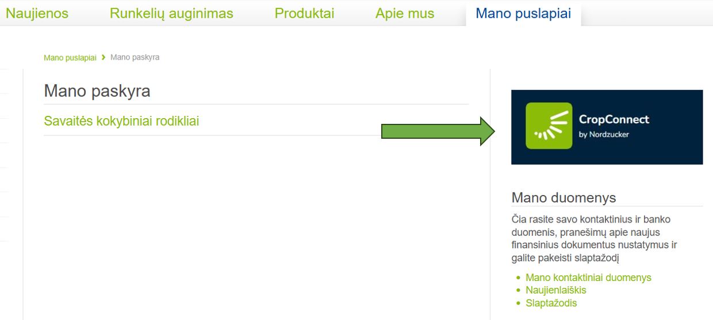Open Mano kontaktiniai duomenys link
Image resolution: width=713 pixels, height=320 pixels.
tap(588, 278)
